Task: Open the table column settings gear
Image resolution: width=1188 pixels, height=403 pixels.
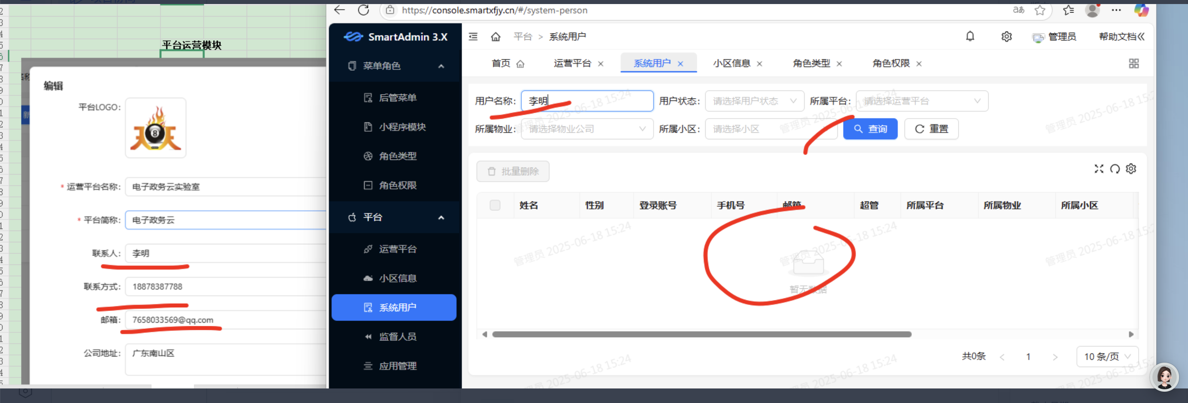Action: (1131, 168)
